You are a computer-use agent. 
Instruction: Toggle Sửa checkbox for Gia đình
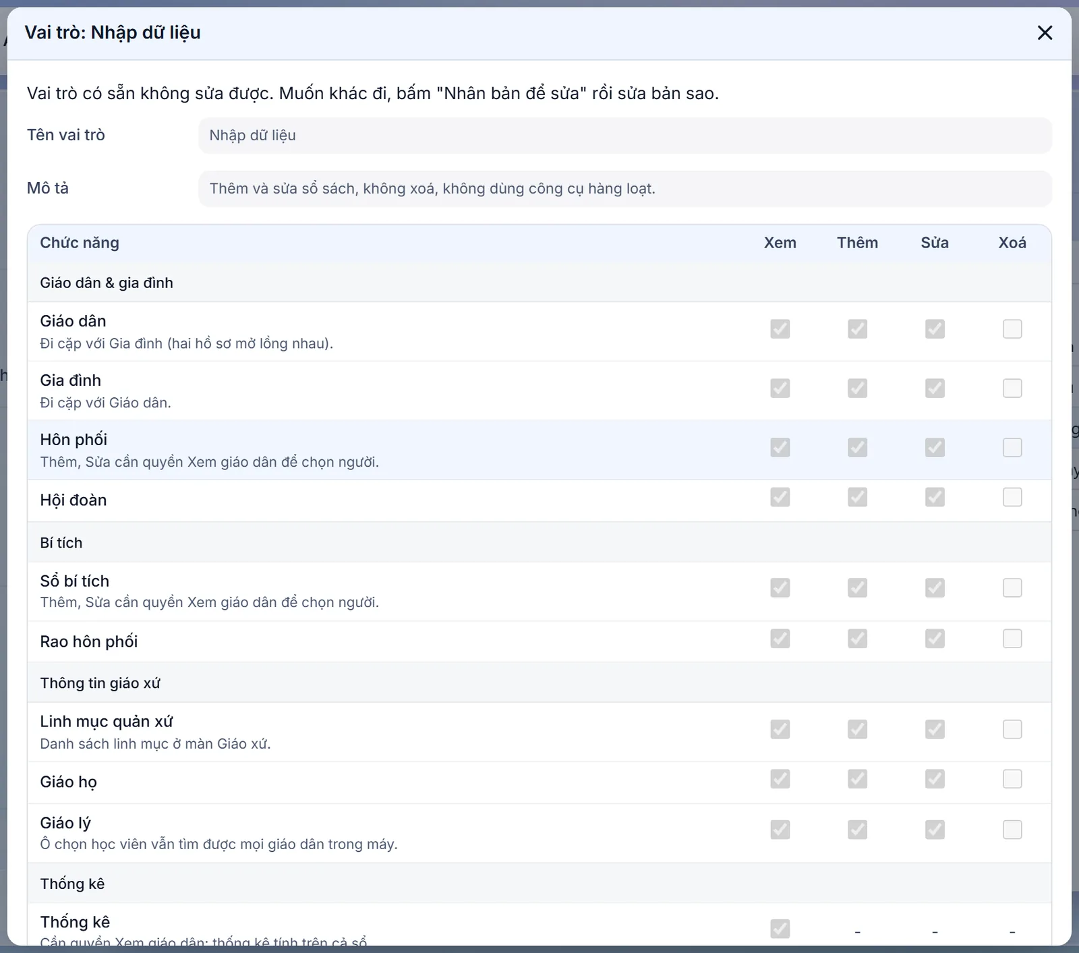(x=935, y=388)
